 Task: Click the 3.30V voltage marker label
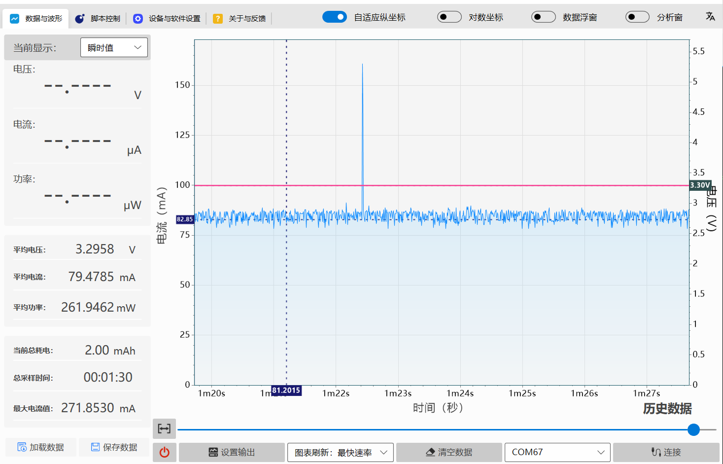(x=700, y=185)
